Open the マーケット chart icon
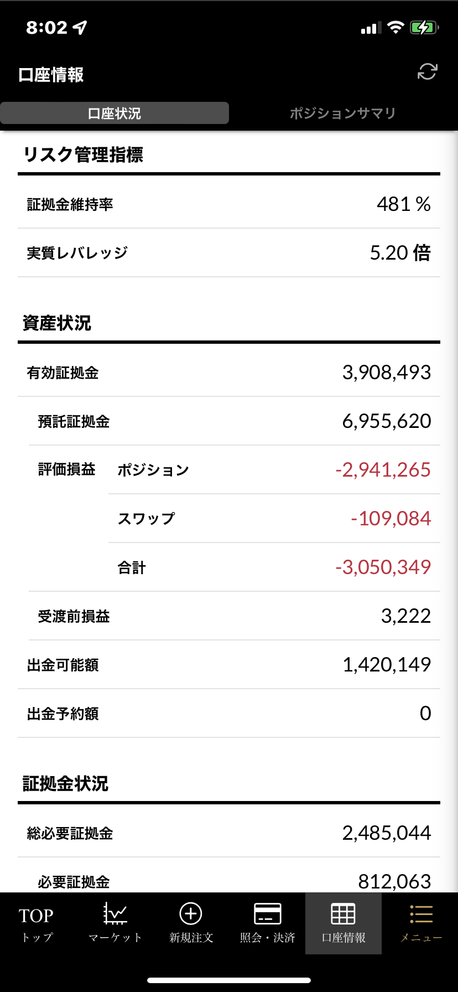 [115, 914]
